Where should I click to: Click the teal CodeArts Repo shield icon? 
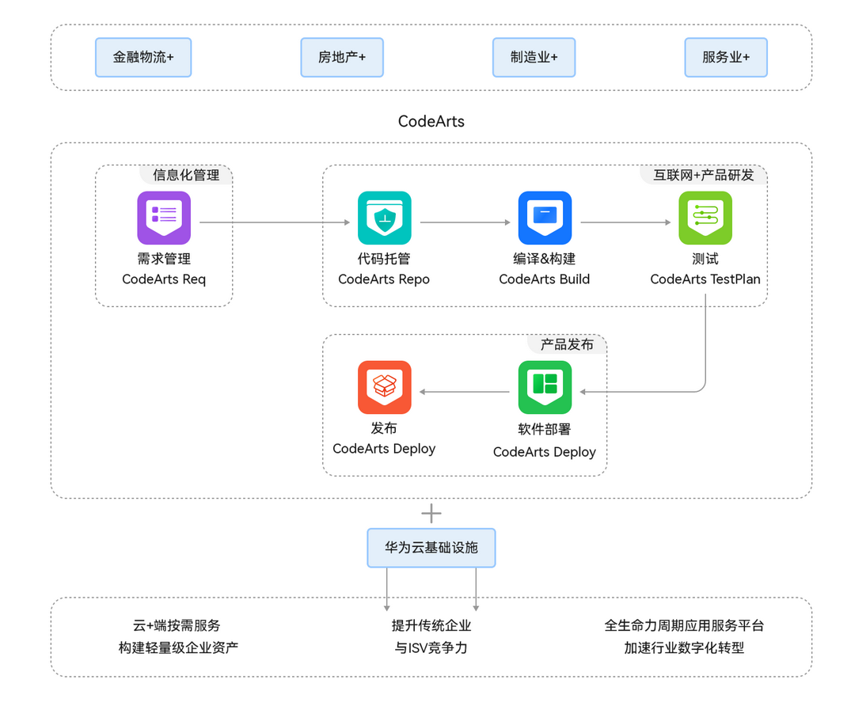(x=384, y=218)
